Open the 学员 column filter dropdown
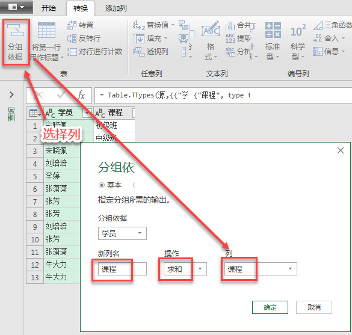The width and height of the screenshot is (352, 335). pos(87,113)
